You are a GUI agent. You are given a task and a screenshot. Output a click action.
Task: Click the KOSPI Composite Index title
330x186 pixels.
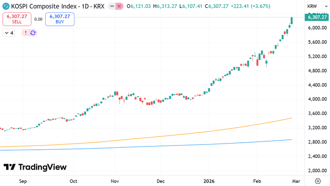pyautogui.click(x=44, y=6)
